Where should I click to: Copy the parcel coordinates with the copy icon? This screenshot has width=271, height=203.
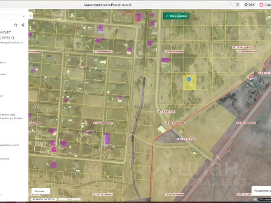13,38
